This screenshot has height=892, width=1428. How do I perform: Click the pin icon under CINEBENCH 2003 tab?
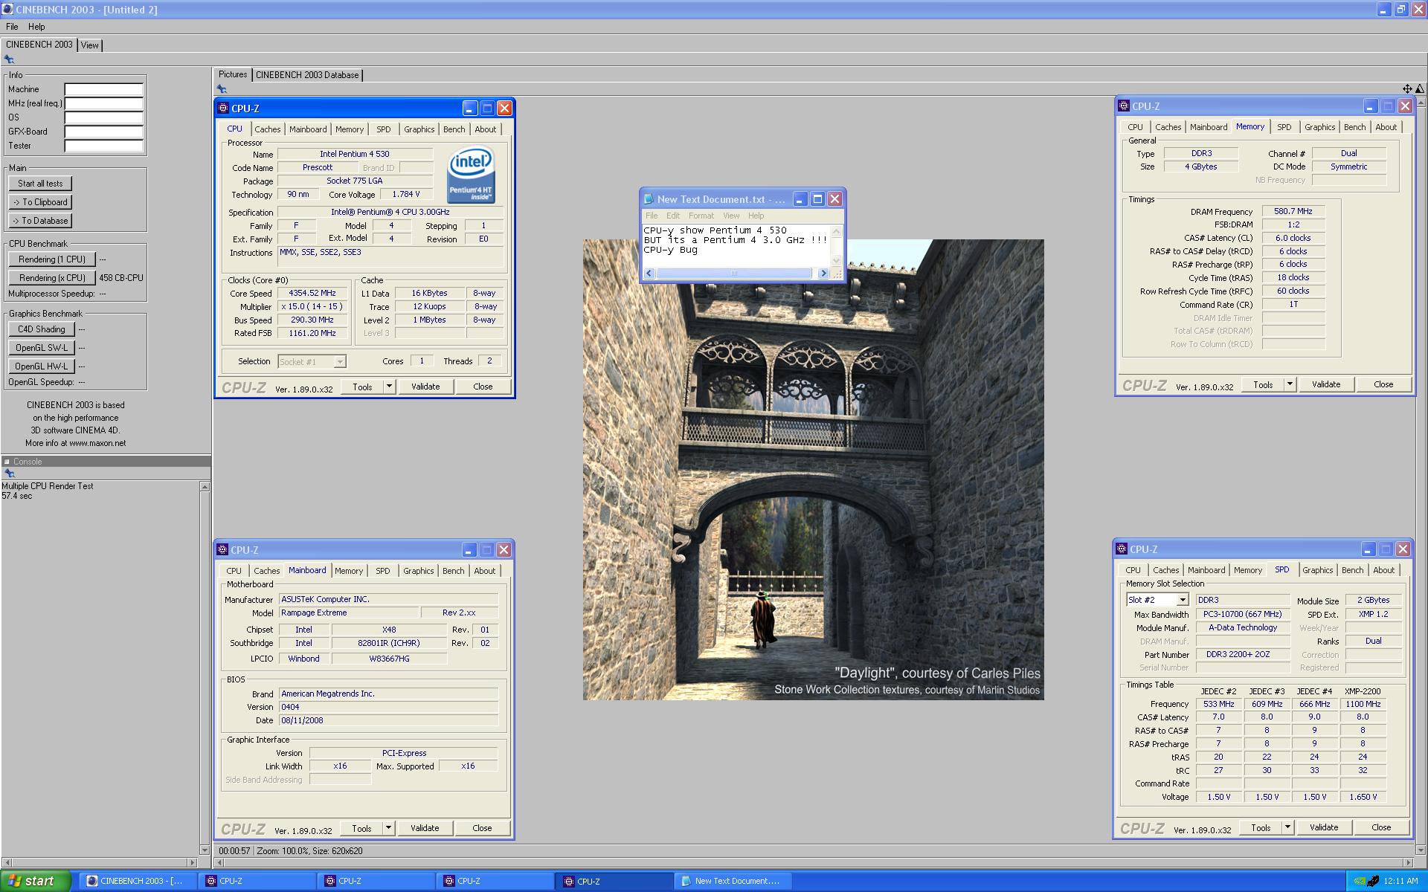(x=9, y=59)
